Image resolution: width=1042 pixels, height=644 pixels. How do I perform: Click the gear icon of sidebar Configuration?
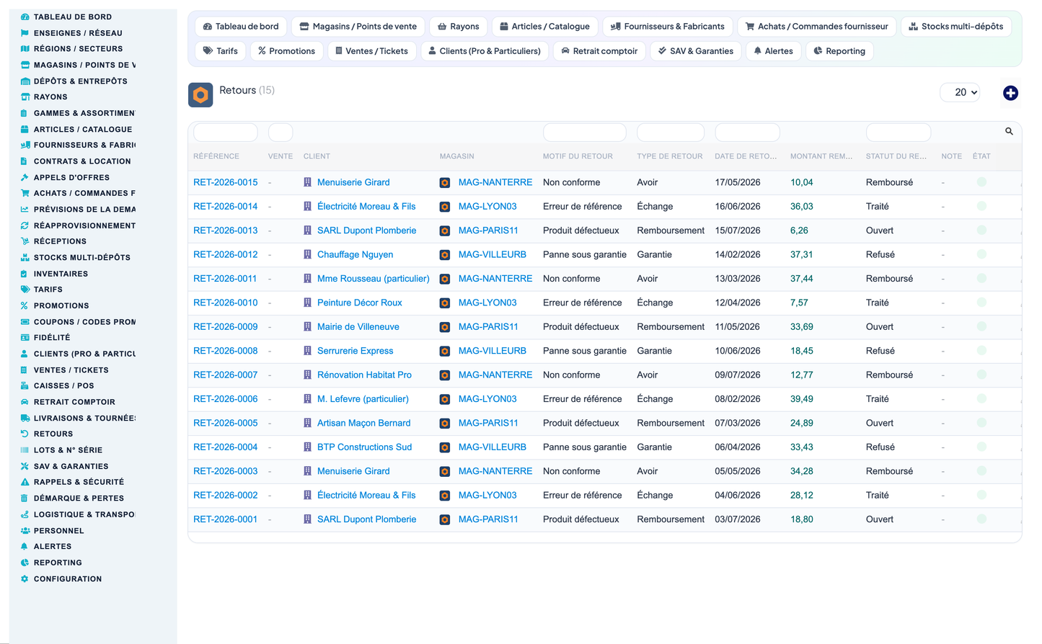pyautogui.click(x=25, y=578)
